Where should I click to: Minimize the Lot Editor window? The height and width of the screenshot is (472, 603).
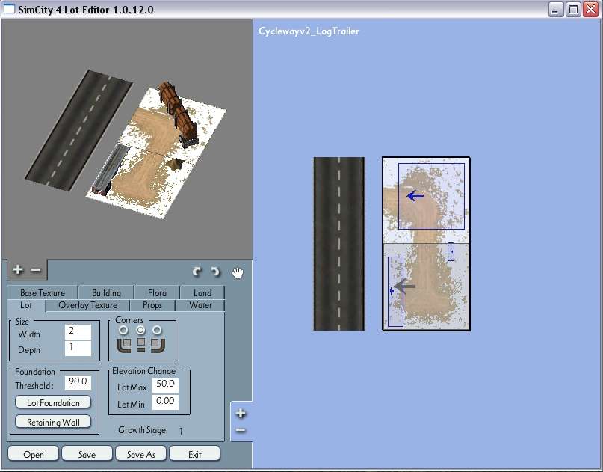[x=555, y=9]
